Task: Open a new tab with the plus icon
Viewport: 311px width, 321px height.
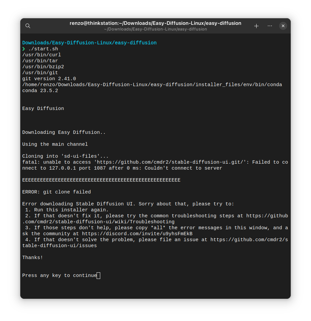Action: pyautogui.click(x=256, y=26)
